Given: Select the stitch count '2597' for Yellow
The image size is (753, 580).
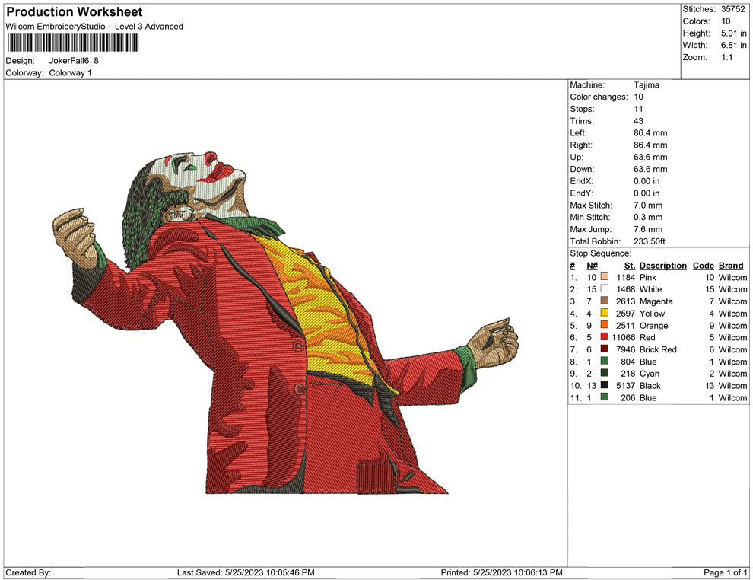Looking at the screenshot, I should (x=626, y=314).
